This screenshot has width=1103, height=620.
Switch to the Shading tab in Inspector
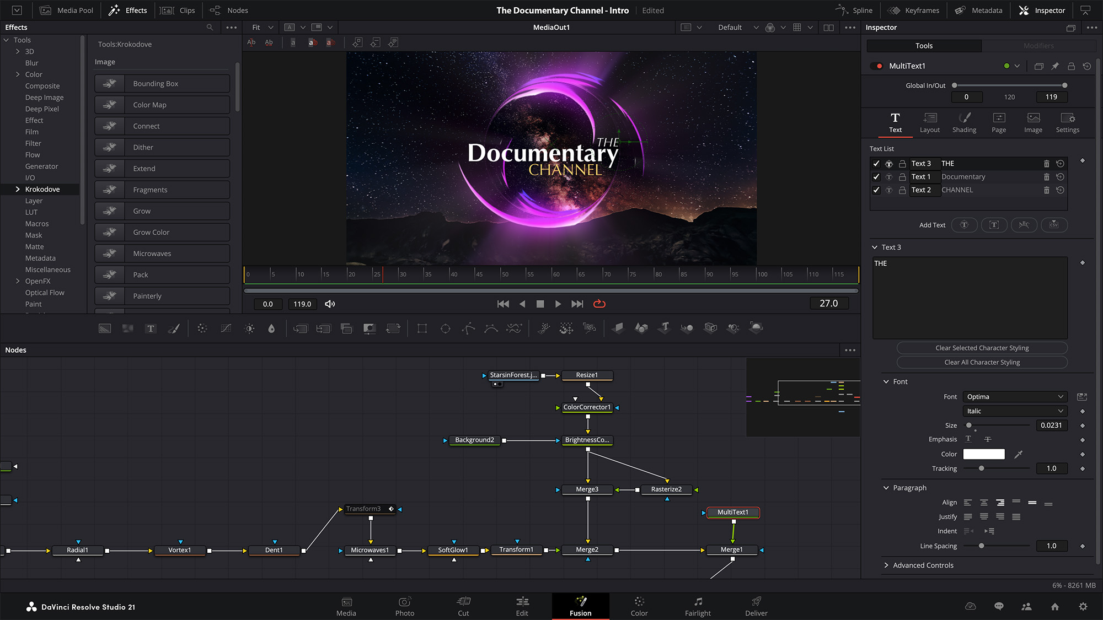(964, 122)
